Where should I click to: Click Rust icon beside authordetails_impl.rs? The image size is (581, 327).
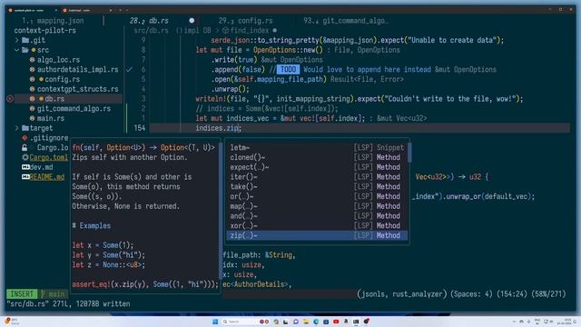pos(33,69)
